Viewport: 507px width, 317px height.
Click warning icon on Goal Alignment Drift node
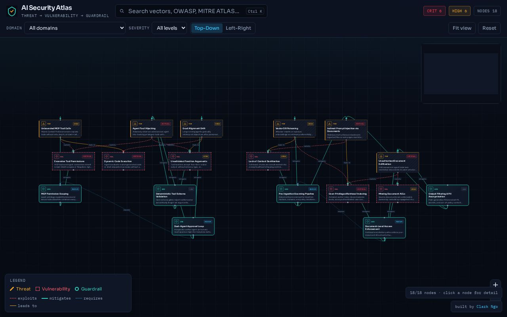(x=185, y=124)
